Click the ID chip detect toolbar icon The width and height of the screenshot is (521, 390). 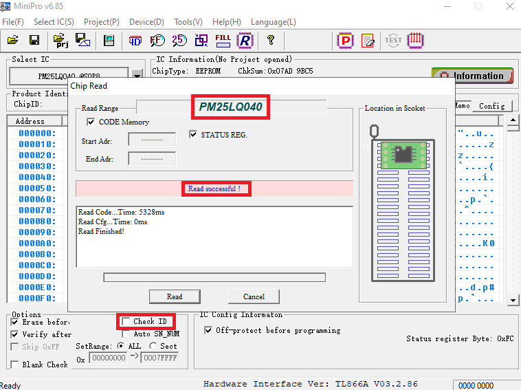tap(135, 41)
